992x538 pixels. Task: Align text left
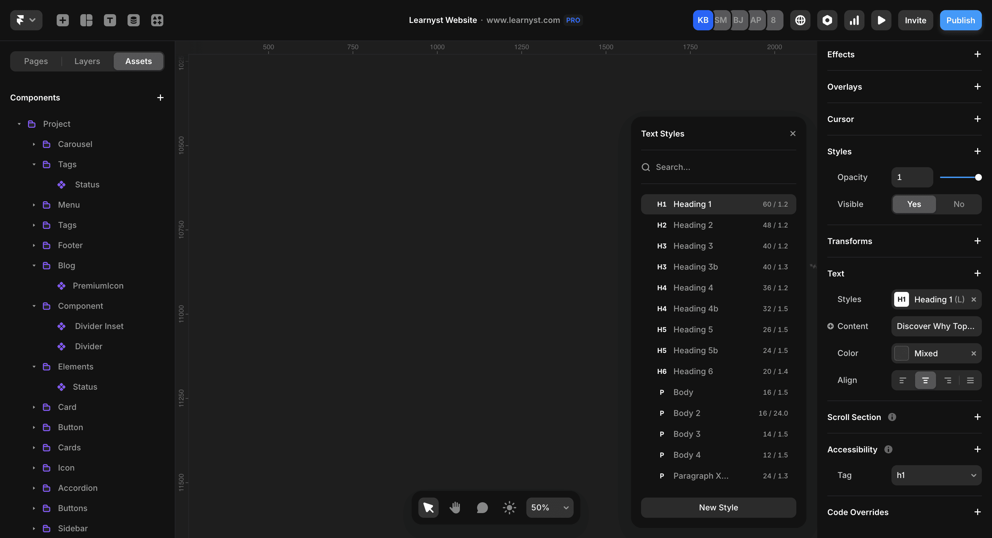pyautogui.click(x=903, y=380)
